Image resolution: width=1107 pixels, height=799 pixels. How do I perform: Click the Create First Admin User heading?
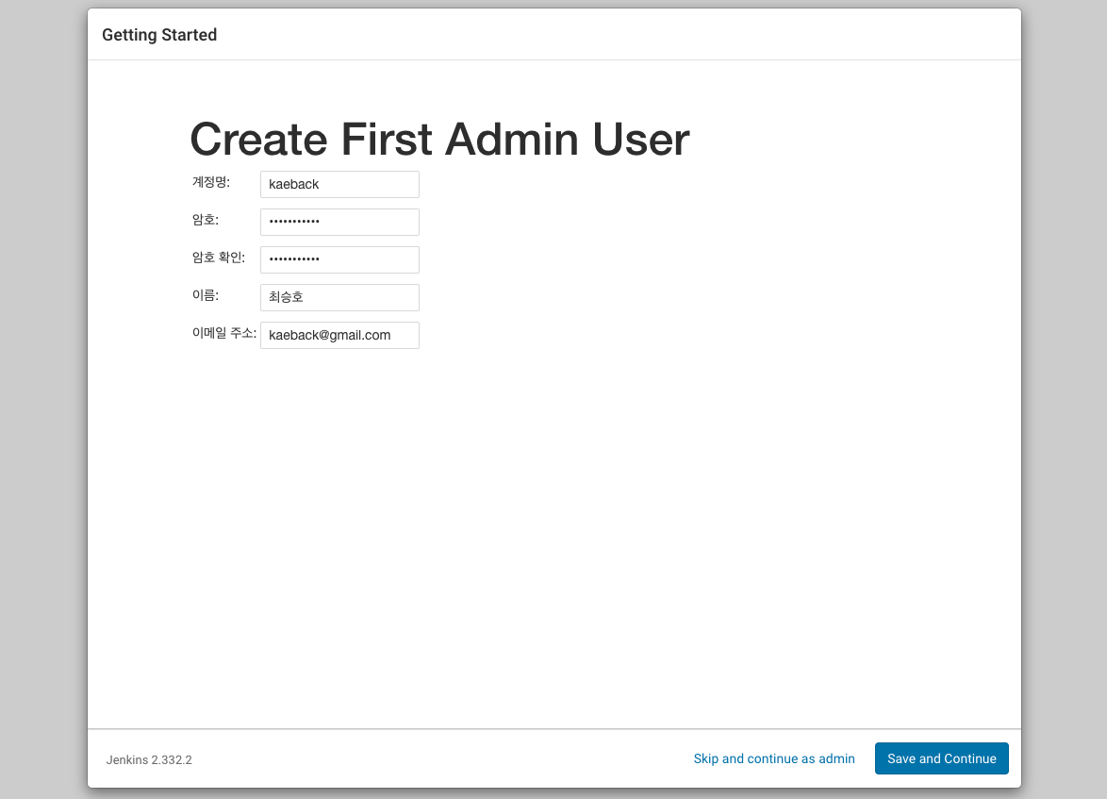click(x=439, y=140)
